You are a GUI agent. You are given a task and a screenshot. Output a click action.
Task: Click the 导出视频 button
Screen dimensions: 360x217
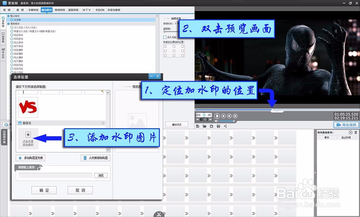point(346,125)
